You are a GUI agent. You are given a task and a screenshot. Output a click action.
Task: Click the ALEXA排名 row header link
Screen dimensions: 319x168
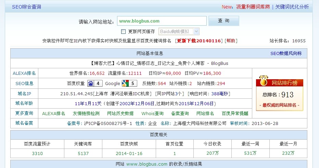pyautogui.click(x=24, y=73)
